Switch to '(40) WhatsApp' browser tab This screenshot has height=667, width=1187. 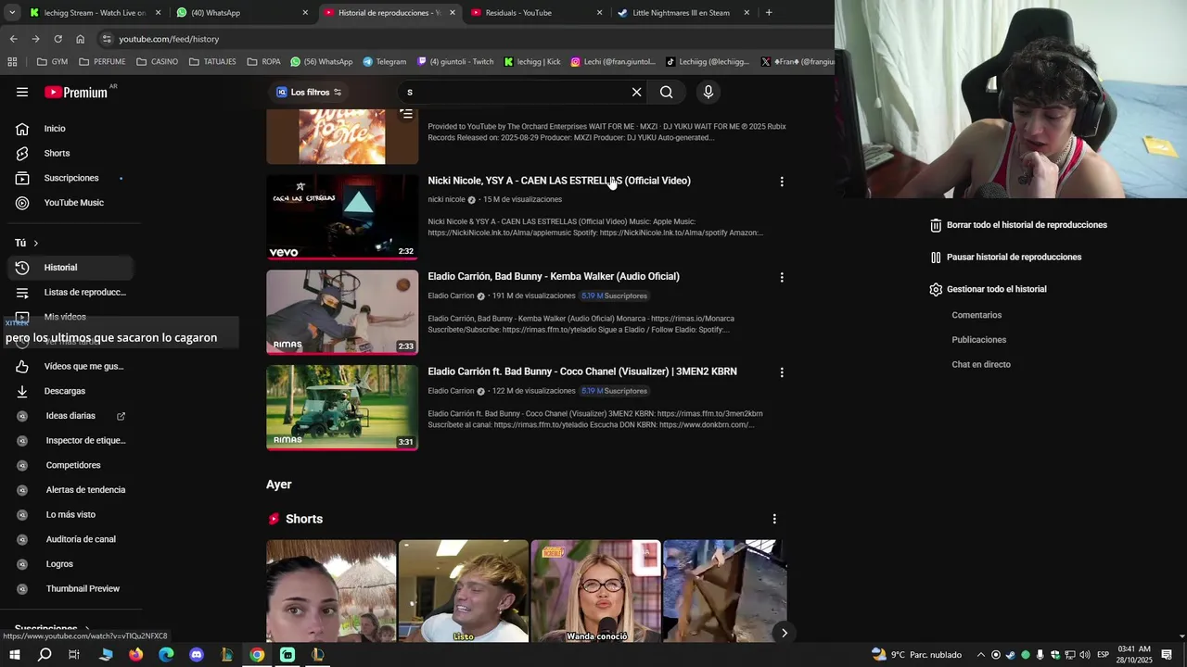pyautogui.click(x=242, y=13)
